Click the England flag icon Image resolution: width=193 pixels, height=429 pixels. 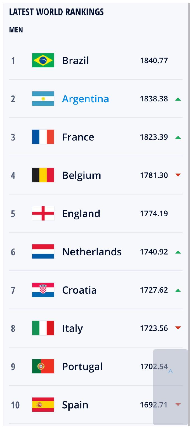tap(43, 214)
